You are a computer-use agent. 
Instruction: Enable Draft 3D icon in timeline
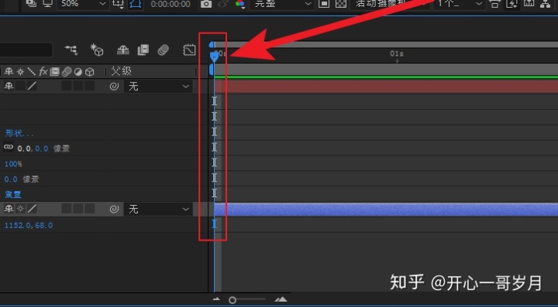tap(96, 50)
